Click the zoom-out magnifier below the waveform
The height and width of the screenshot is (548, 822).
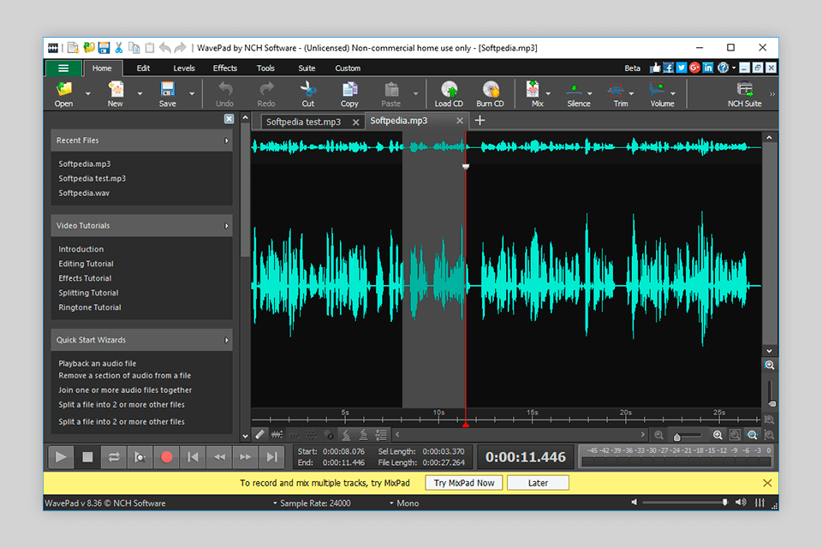click(659, 435)
